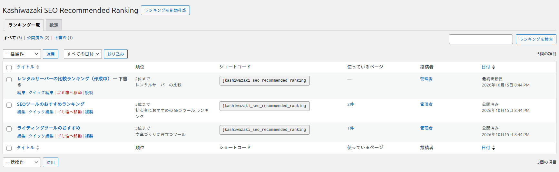
Task: Show すべて (3) rankings filter
Action: click(x=13, y=38)
